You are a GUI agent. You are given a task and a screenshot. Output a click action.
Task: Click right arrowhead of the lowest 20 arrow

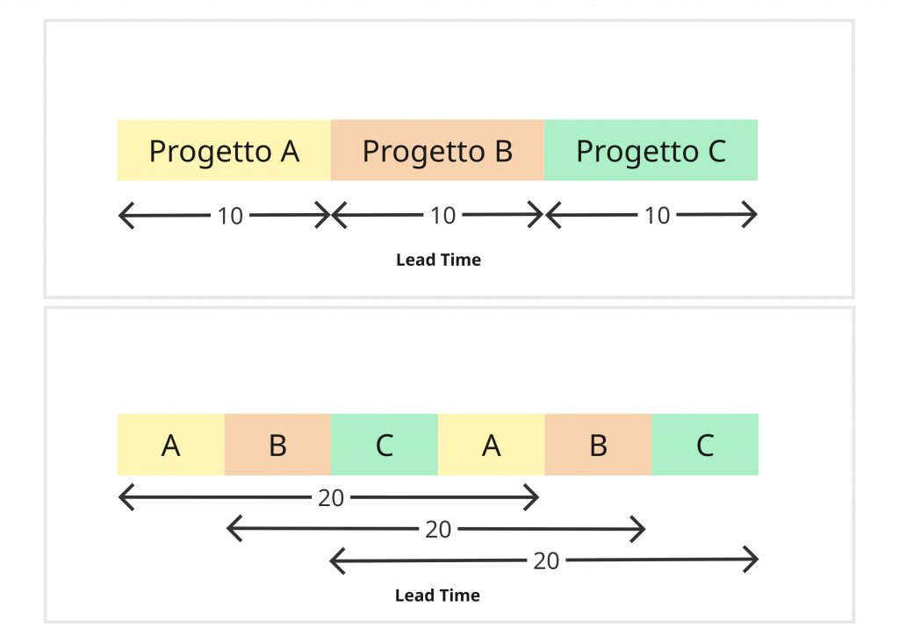tap(751, 560)
